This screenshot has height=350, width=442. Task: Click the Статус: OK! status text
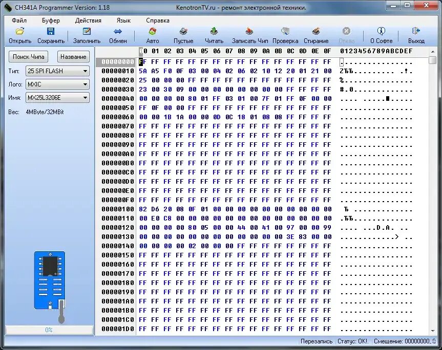pyautogui.click(x=353, y=341)
